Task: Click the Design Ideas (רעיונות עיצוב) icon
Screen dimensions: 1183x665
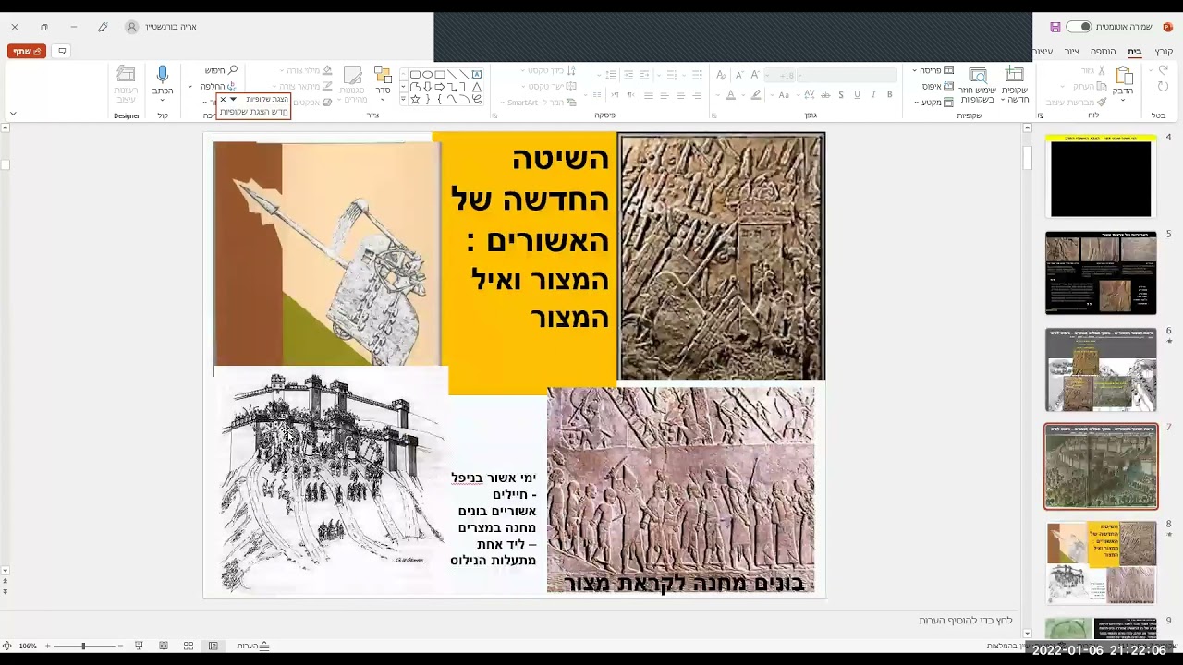Action: point(126,74)
